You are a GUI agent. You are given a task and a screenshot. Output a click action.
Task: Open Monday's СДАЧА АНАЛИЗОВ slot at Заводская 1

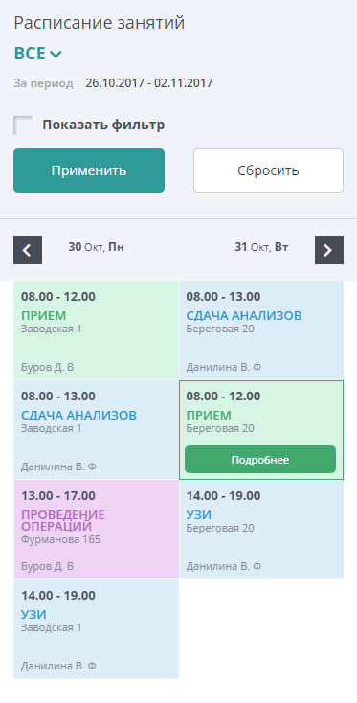[x=97, y=430]
